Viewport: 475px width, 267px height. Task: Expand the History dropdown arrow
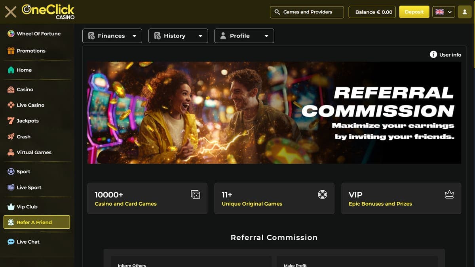pos(200,36)
